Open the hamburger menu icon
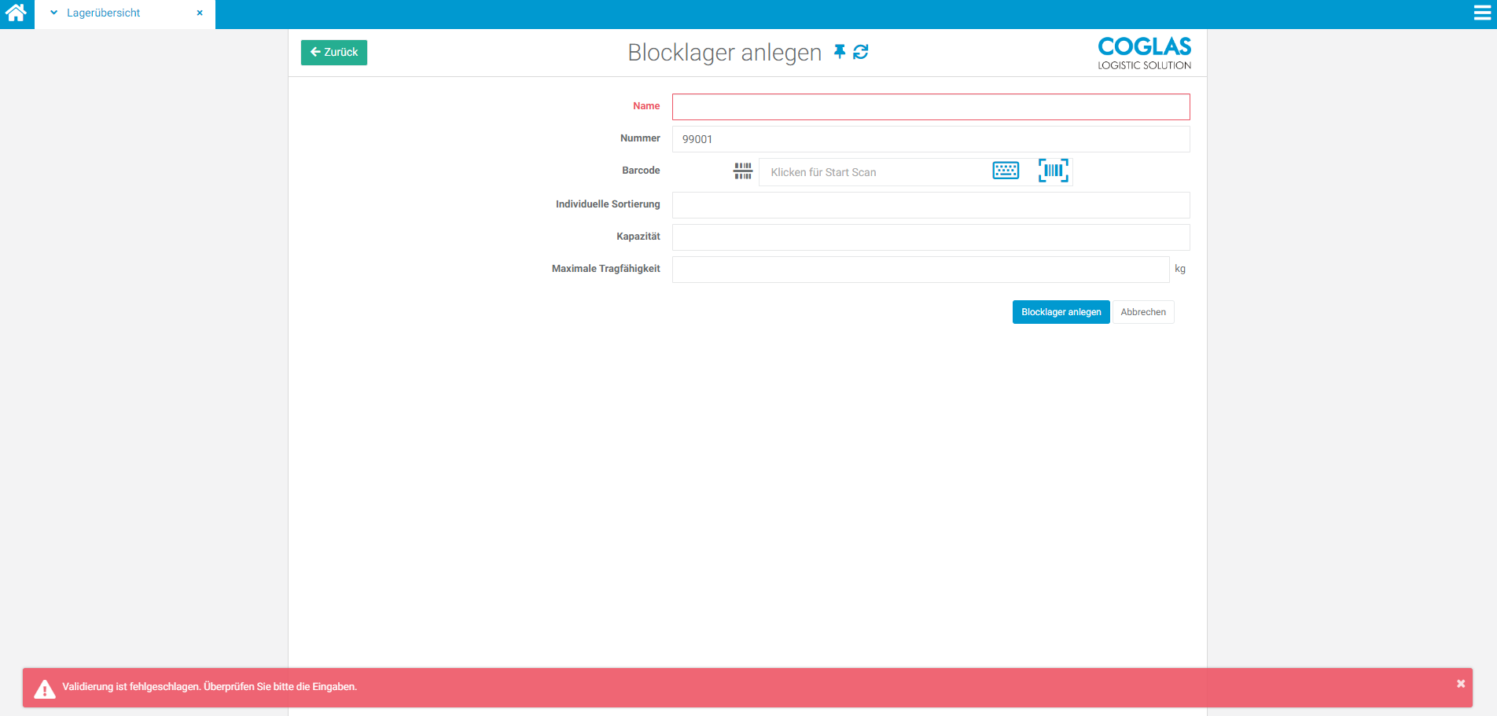1497x716 pixels. coord(1482,13)
